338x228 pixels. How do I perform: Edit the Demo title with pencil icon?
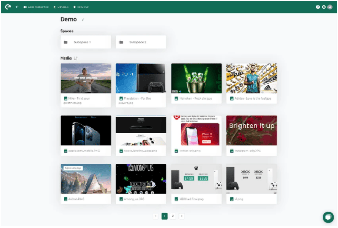point(83,19)
